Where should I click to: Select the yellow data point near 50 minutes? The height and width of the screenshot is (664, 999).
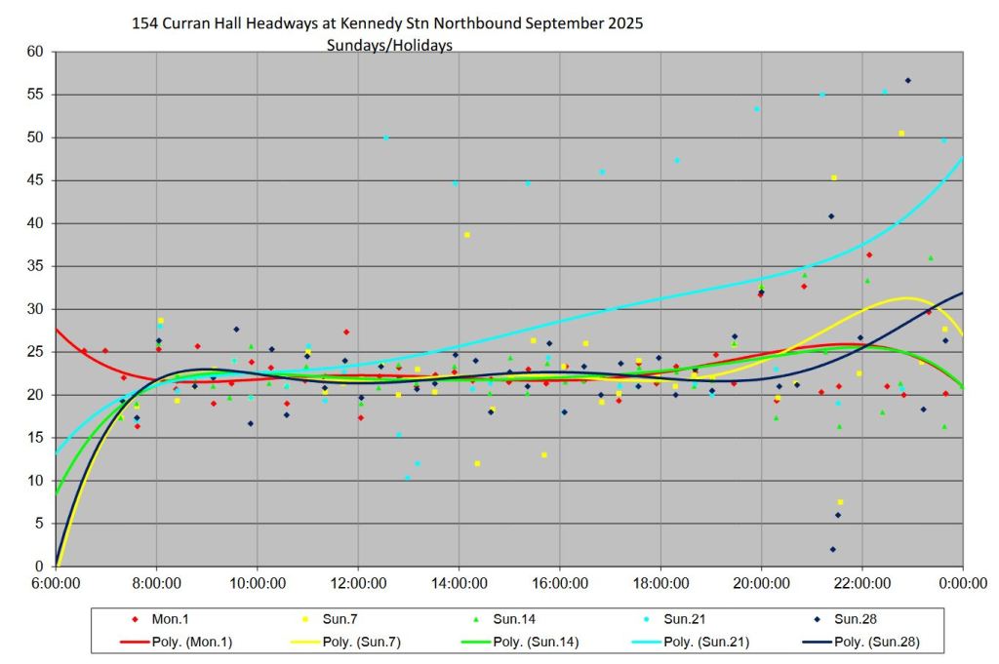(x=901, y=134)
